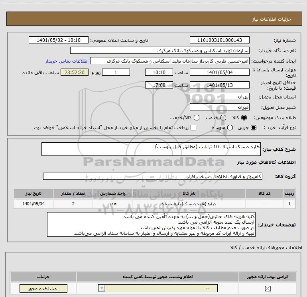This screenshot has width=307, height=297.
Task: Select the خدمت radio button
Action: pyautogui.click(x=223, y=118)
